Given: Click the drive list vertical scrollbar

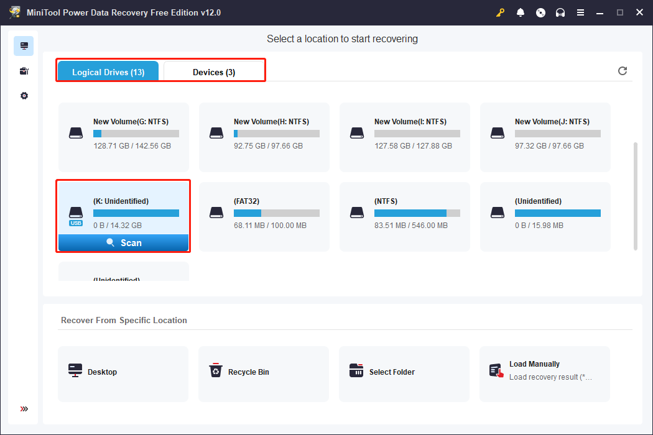Looking at the screenshot, I should click(x=635, y=196).
